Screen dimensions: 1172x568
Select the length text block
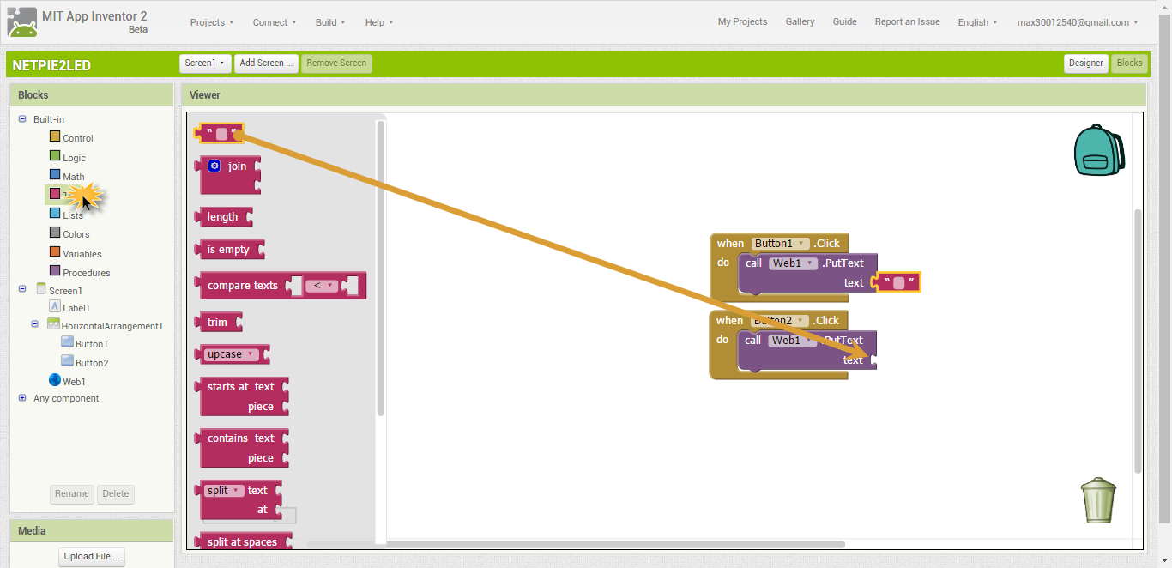click(x=224, y=216)
